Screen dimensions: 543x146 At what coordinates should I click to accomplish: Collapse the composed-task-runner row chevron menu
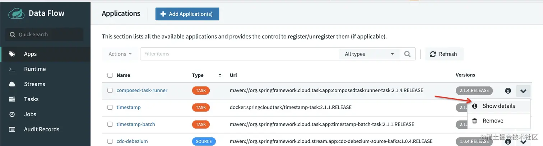click(523, 91)
